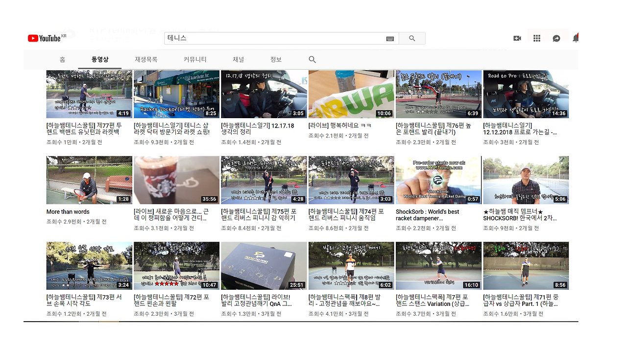Open the YouTube apps grid icon
627x353 pixels.
point(536,37)
